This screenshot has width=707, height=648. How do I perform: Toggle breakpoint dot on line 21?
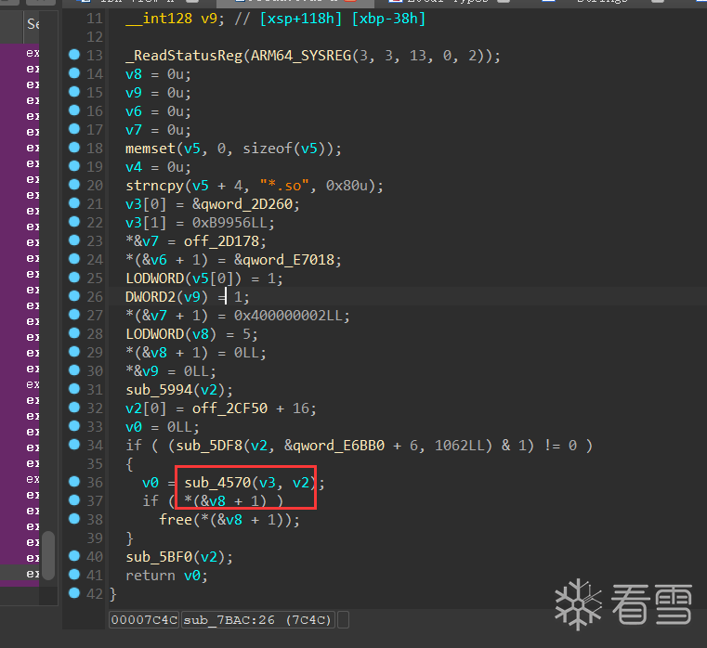tap(74, 203)
